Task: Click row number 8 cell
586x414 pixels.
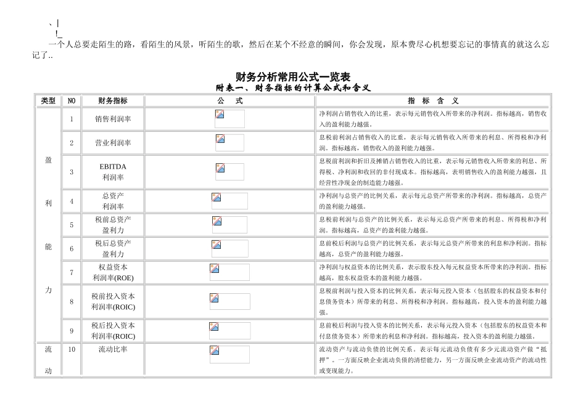Action: pos(72,301)
